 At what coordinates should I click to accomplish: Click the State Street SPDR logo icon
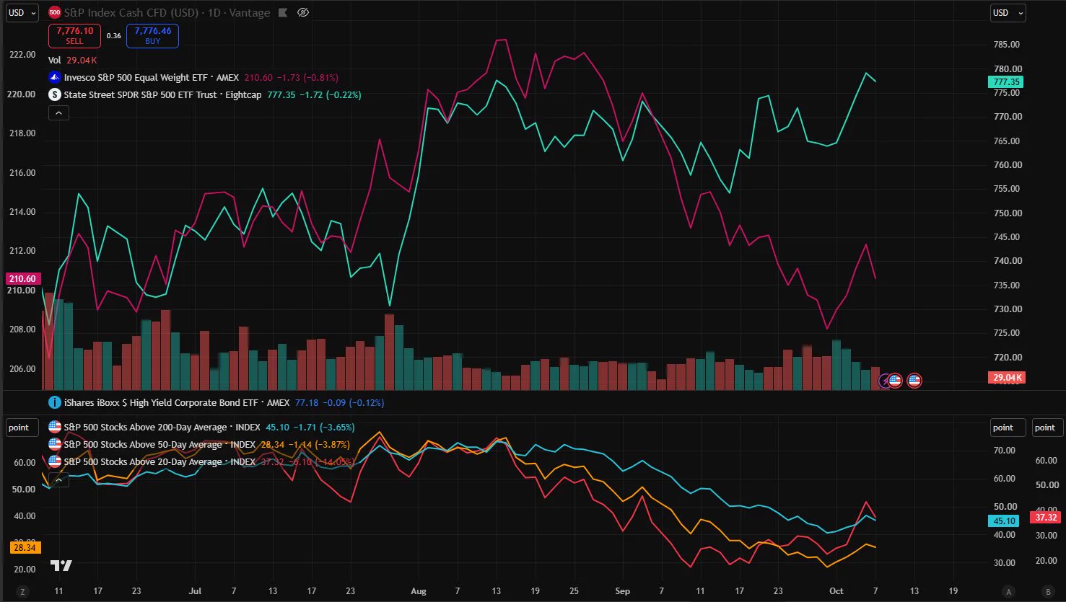54,94
